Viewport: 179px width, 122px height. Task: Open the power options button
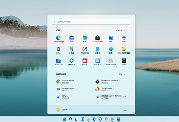pos(125,110)
